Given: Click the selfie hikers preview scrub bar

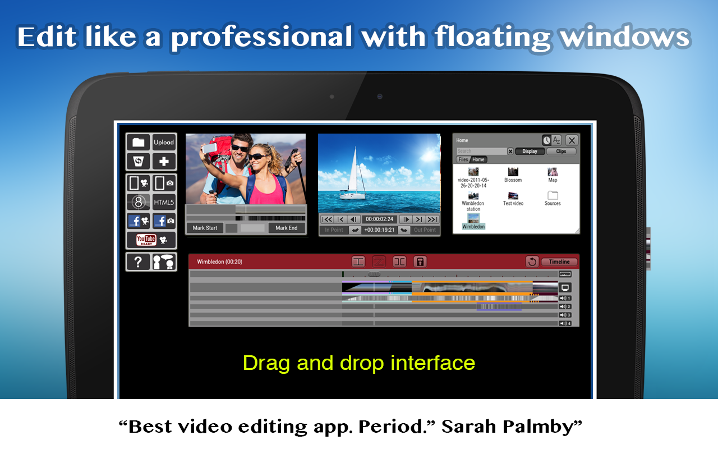Looking at the screenshot, I should pos(246,209).
